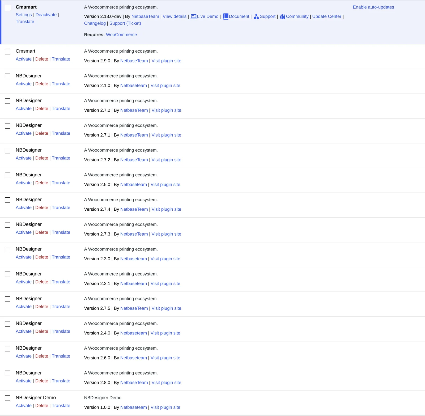Viewport: 425px width, 416px height.
Task: Activate NBDesigner version 2.7.5
Action: 24,307
